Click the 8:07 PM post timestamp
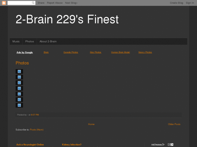 [x=35, y=115]
